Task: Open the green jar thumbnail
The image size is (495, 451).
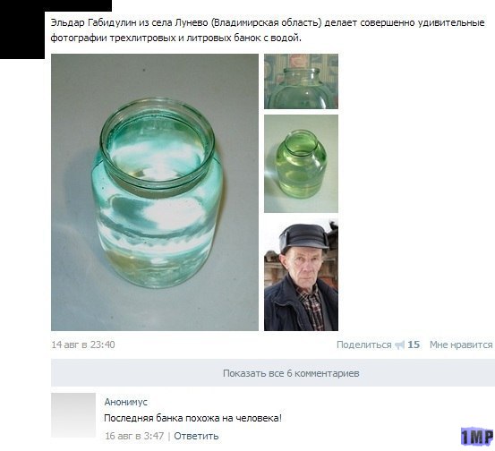Action: (x=301, y=164)
